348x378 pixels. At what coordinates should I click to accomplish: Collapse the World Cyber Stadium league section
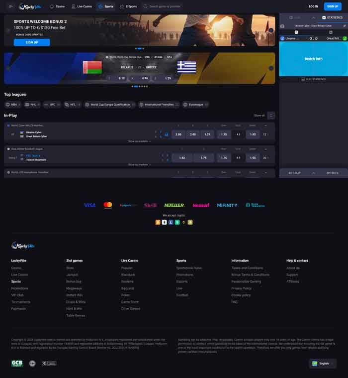[x=265, y=126]
